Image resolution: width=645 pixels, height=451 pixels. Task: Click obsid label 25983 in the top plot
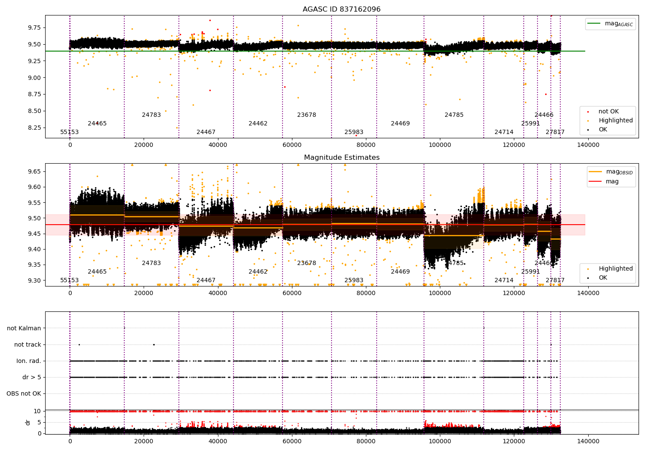point(354,132)
